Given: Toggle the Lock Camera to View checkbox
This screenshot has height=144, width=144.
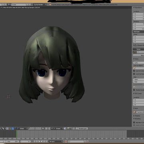Looking at the screenshot, I should tap(134, 74).
